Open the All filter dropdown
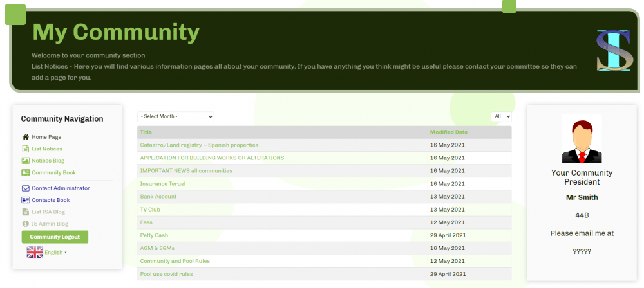 (x=501, y=116)
